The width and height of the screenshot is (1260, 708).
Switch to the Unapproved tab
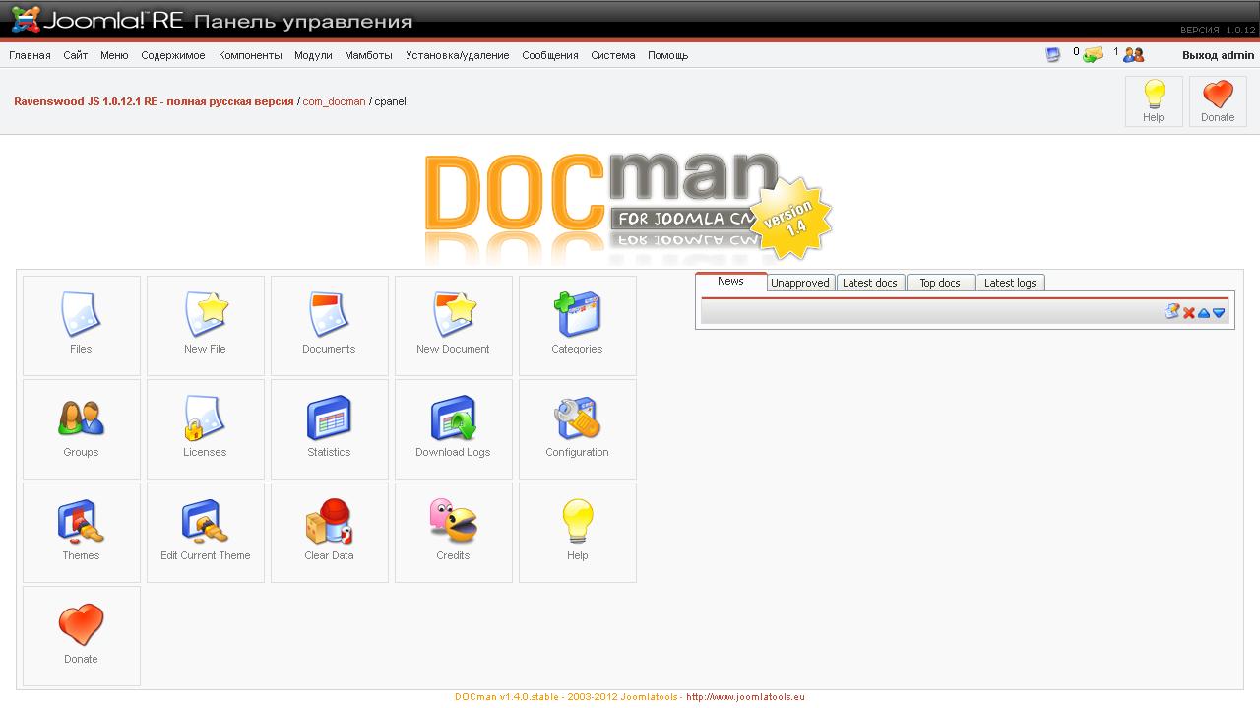point(800,283)
